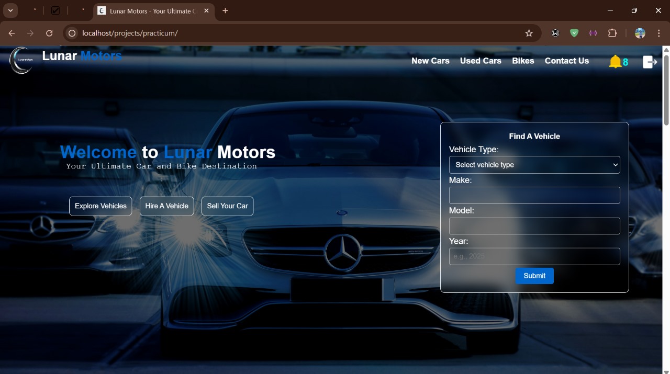Open Chrome three-dot menu
This screenshot has width=670, height=374.
pos(658,33)
